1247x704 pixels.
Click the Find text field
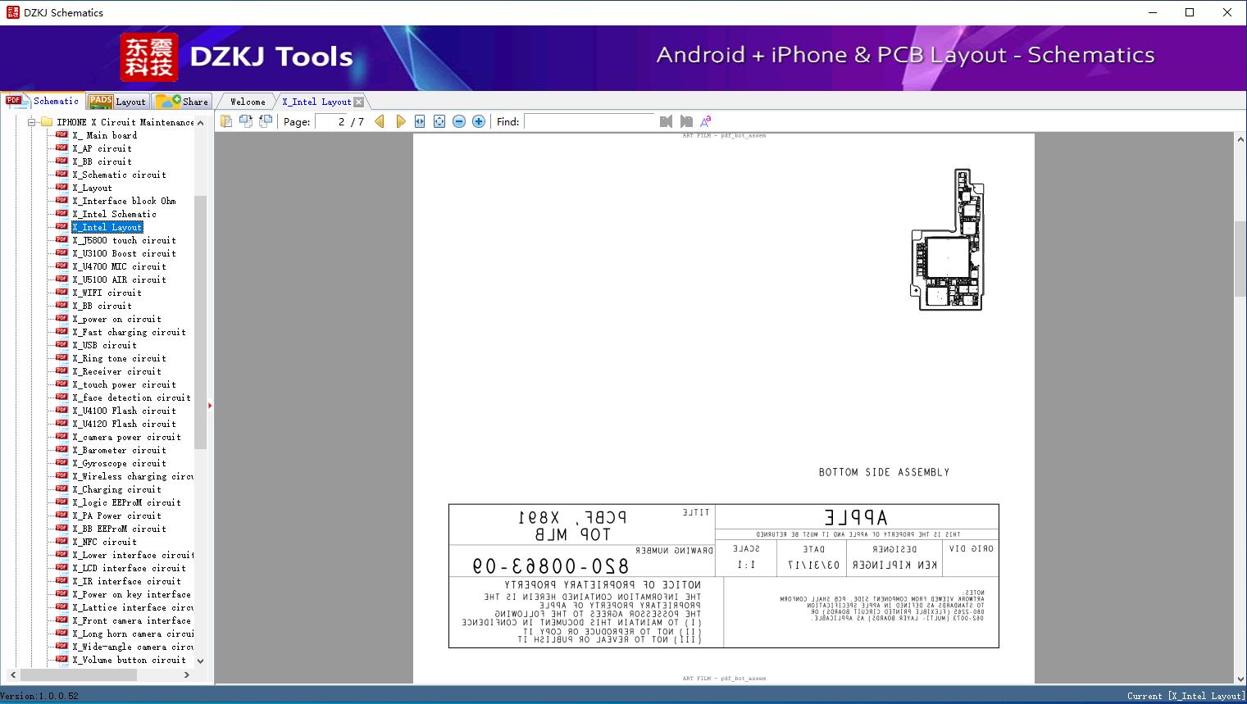coord(589,121)
